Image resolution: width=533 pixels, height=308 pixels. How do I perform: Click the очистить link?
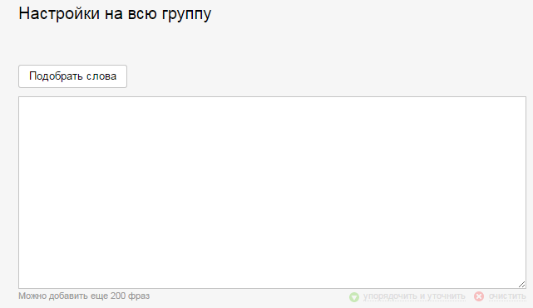coord(507,296)
